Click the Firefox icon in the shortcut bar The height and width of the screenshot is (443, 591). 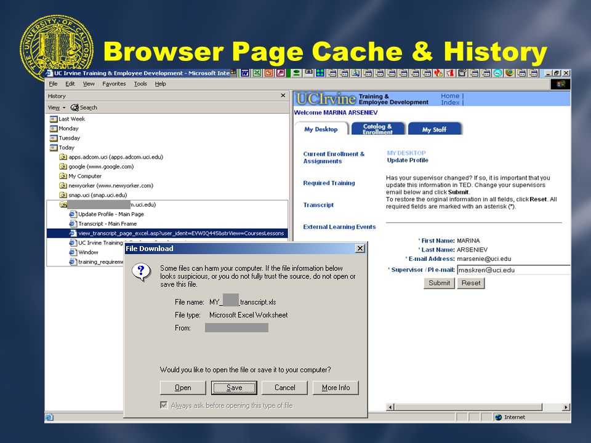[510, 73]
